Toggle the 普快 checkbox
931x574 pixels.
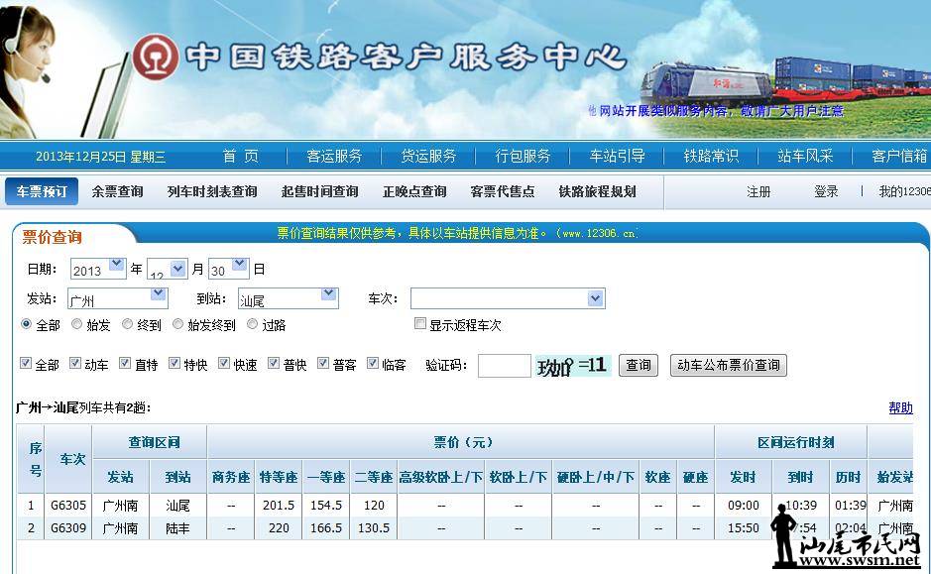click(x=274, y=363)
